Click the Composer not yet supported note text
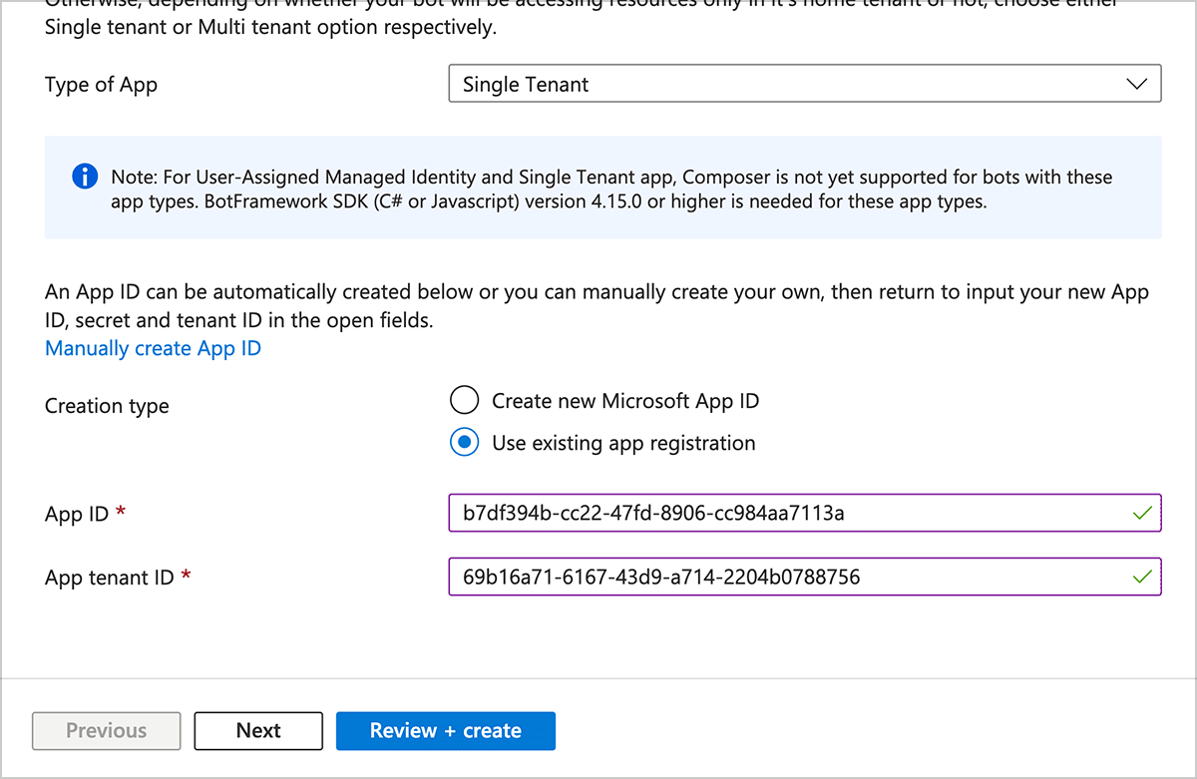This screenshot has height=779, width=1197. [610, 189]
